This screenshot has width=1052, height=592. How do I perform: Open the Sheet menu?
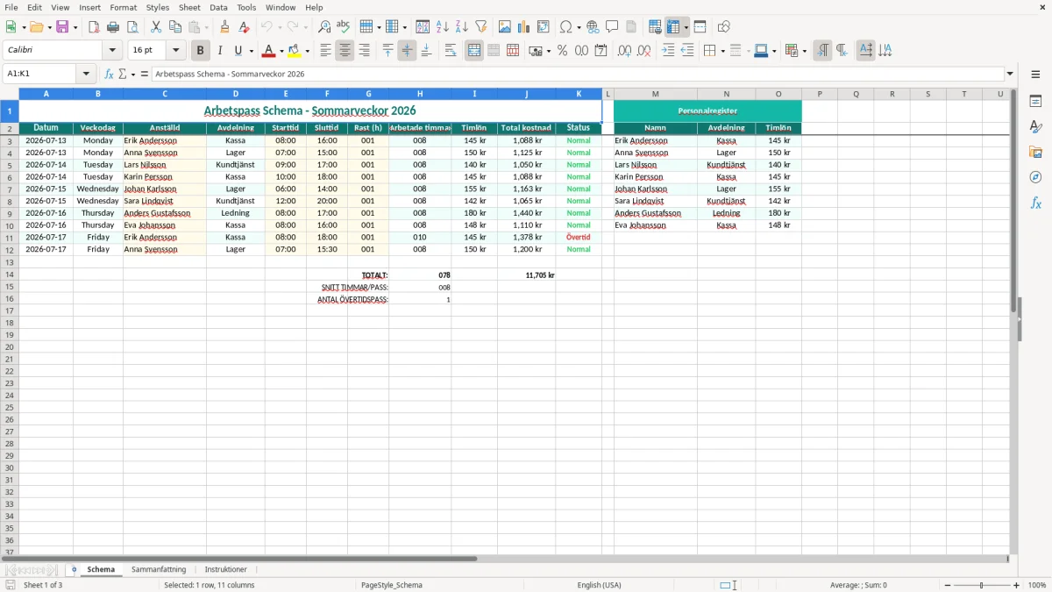(x=189, y=7)
